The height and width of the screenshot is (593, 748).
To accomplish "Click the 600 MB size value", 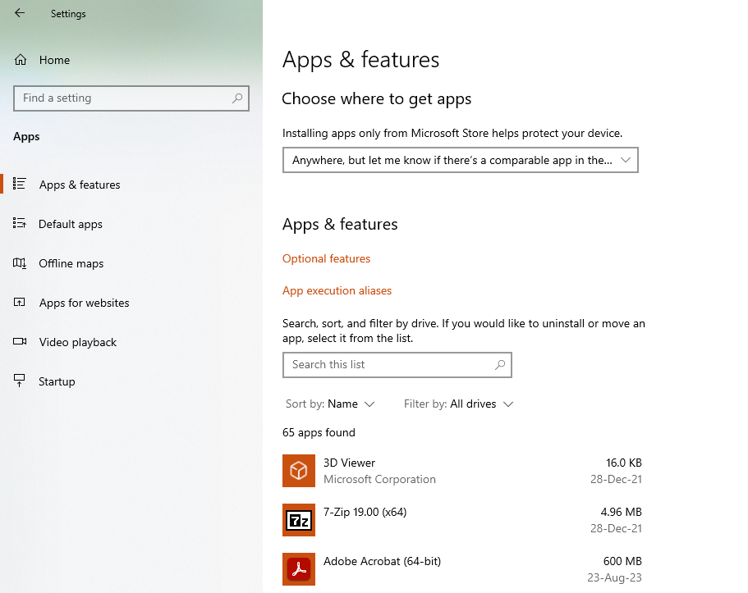I will 622,561.
